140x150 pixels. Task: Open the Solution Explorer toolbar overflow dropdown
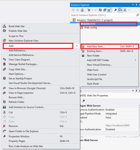pyautogui.click(x=129, y=10)
